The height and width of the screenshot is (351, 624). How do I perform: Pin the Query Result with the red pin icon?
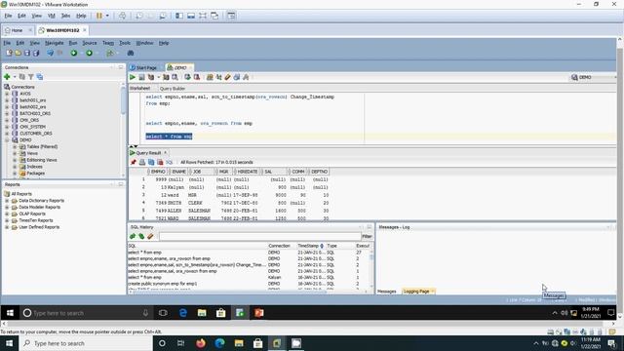[134, 162]
